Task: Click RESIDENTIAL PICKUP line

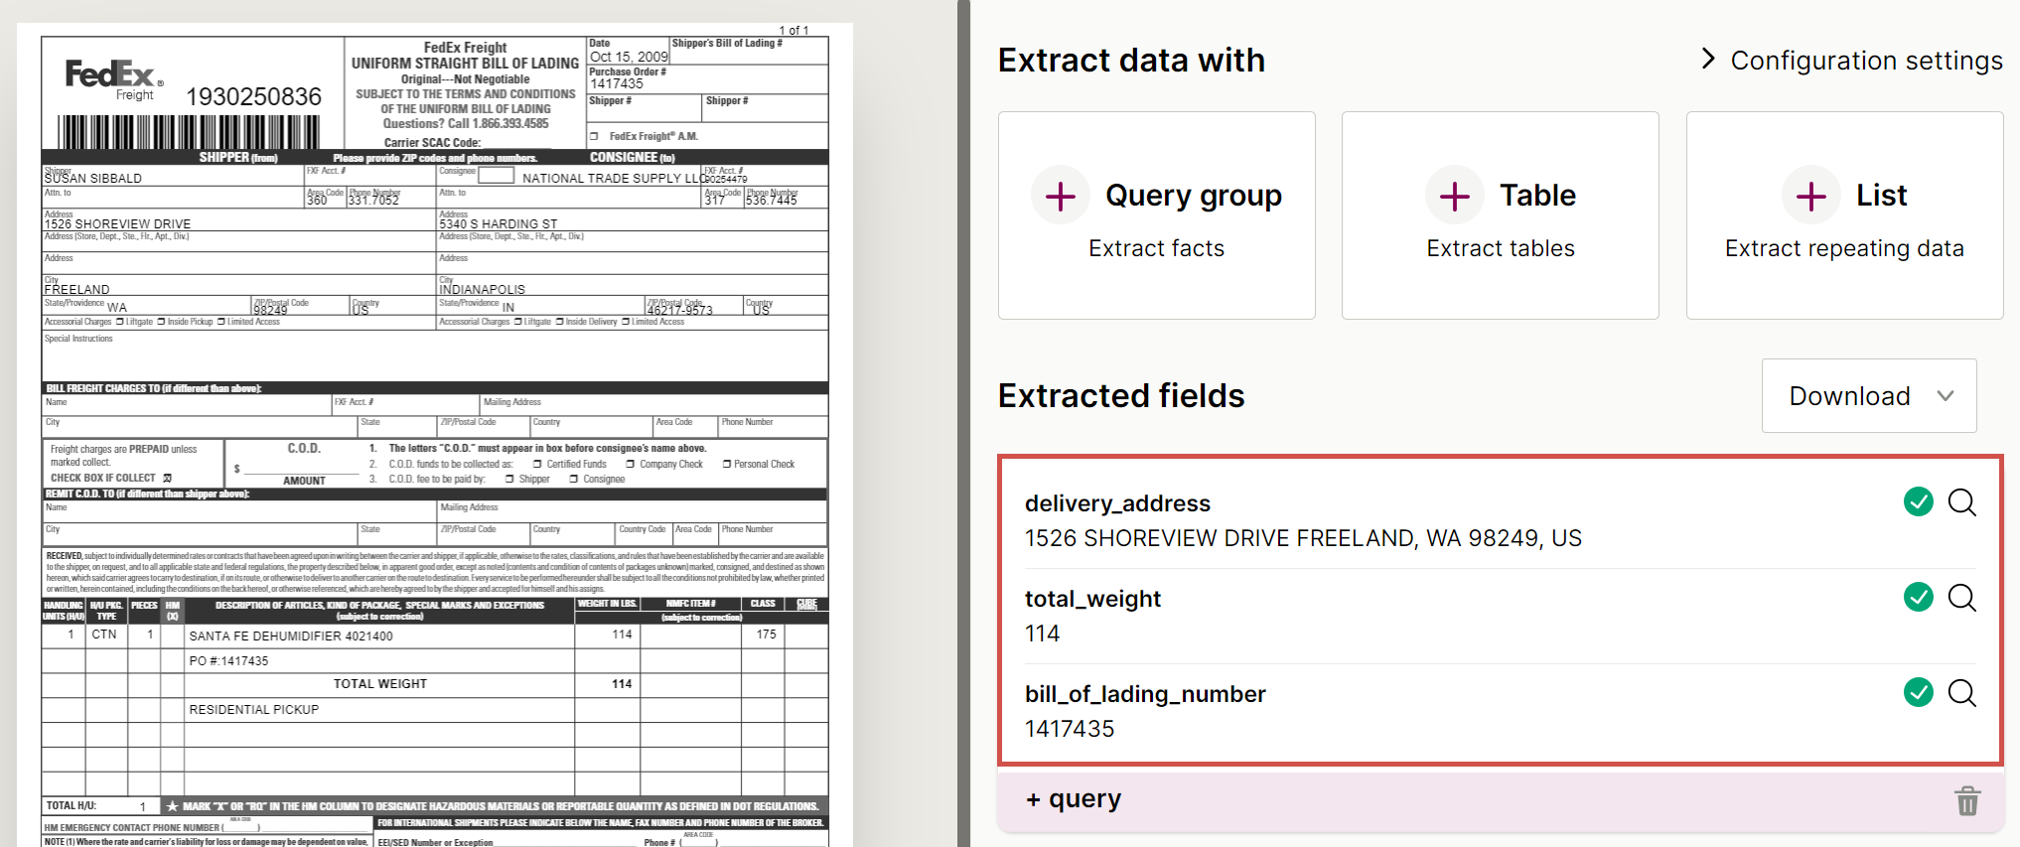Action: point(254,710)
